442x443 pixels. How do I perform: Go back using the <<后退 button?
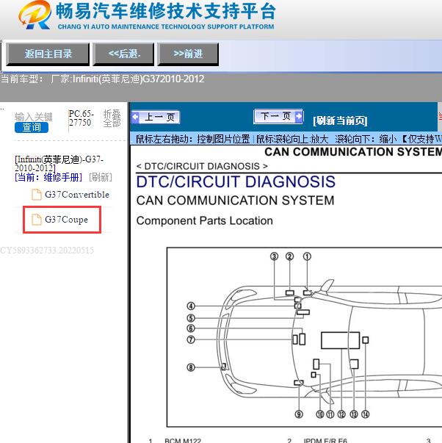click(123, 54)
